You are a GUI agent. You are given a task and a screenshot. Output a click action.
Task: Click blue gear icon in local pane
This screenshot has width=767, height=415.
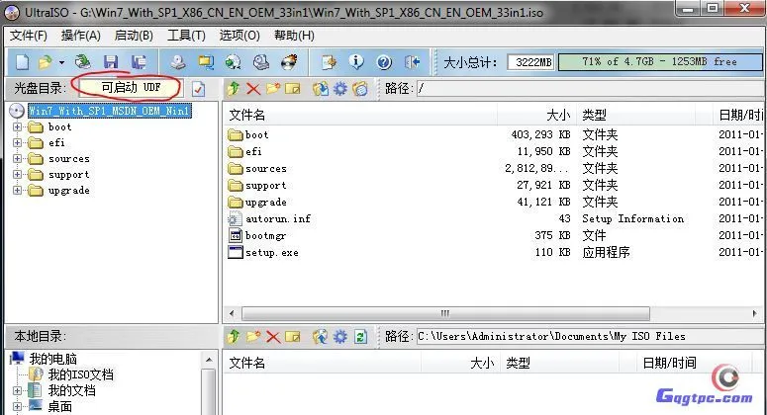(x=340, y=336)
